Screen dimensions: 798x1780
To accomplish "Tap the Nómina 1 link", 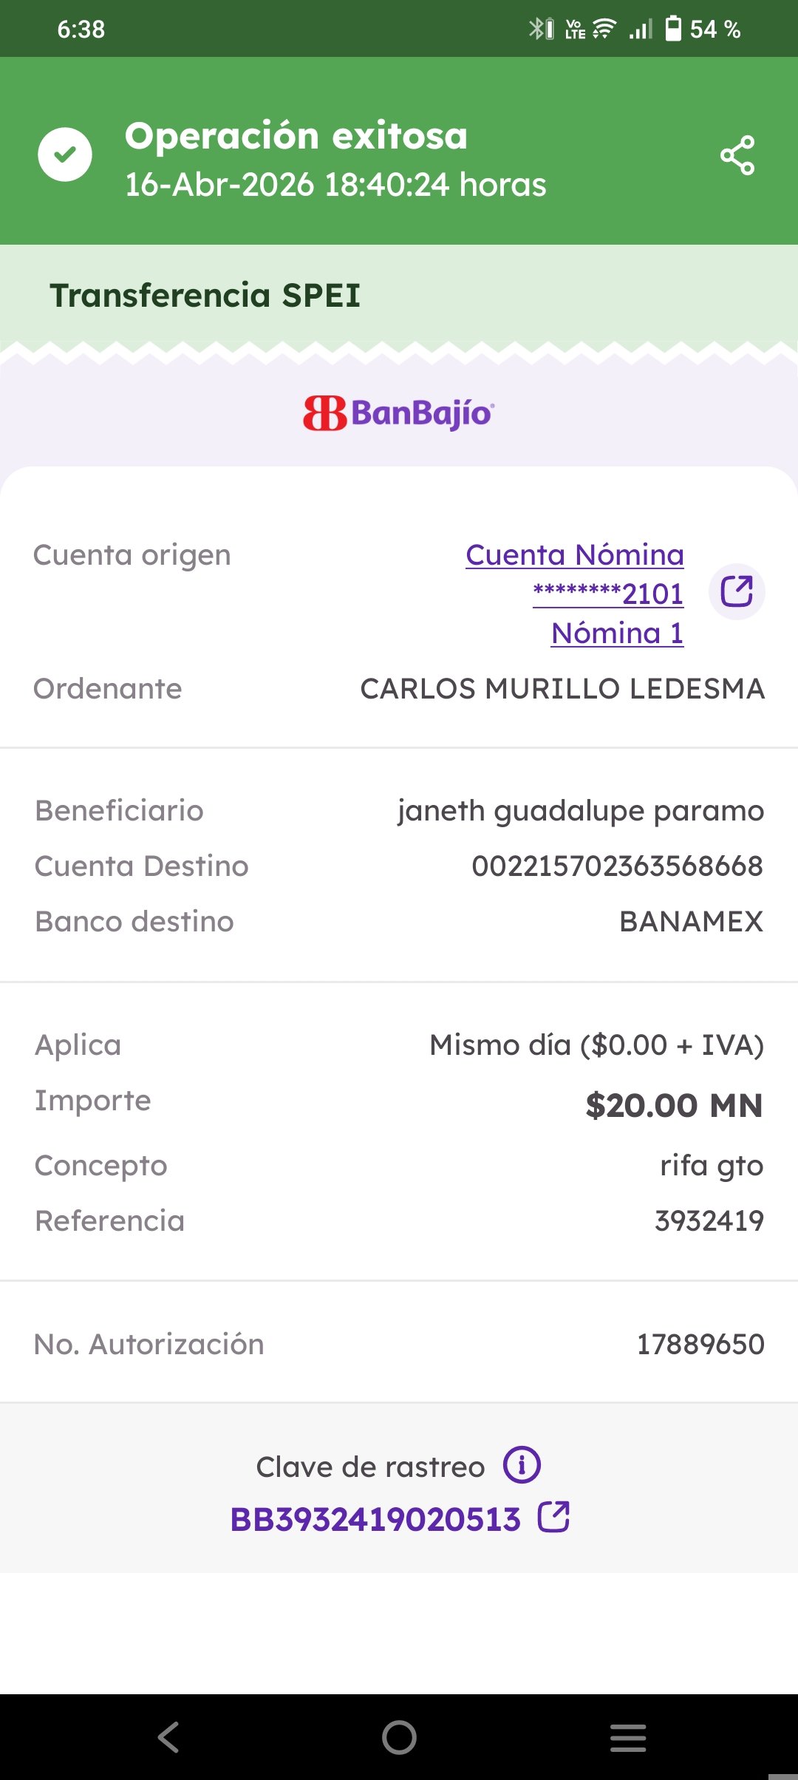I will [618, 633].
